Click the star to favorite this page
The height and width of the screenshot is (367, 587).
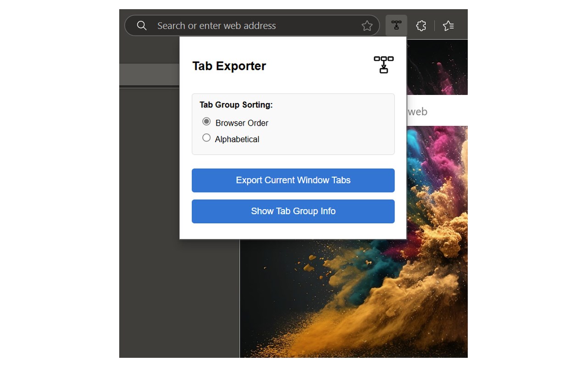(367, 26)
